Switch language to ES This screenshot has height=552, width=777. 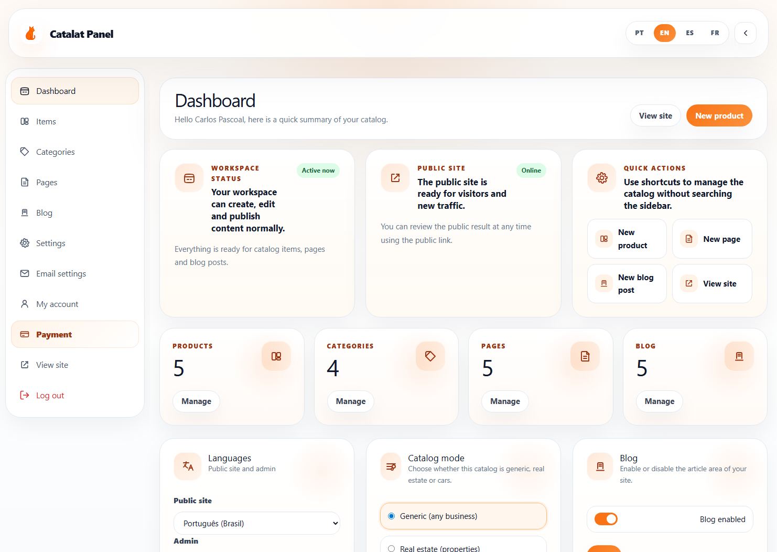(690, 33)
